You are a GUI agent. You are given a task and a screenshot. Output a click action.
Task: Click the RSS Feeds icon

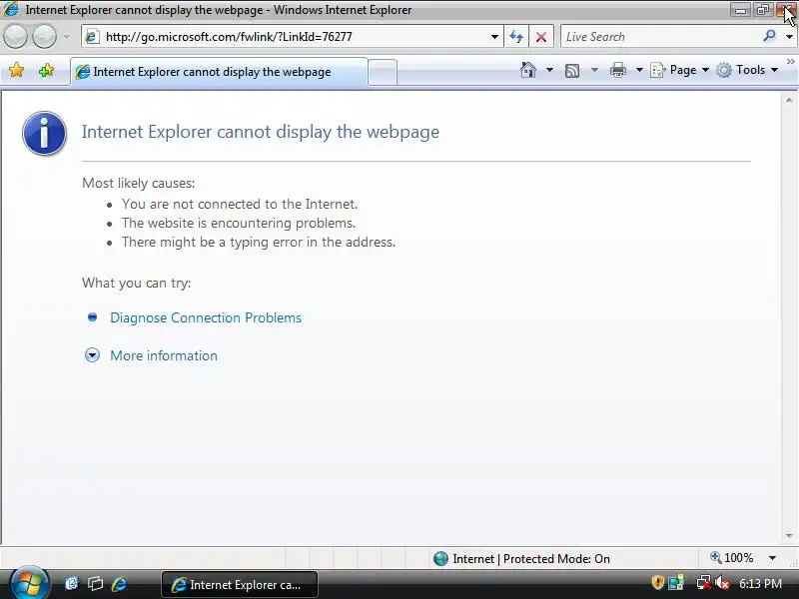pyautogui.click(x=572, y=70)
